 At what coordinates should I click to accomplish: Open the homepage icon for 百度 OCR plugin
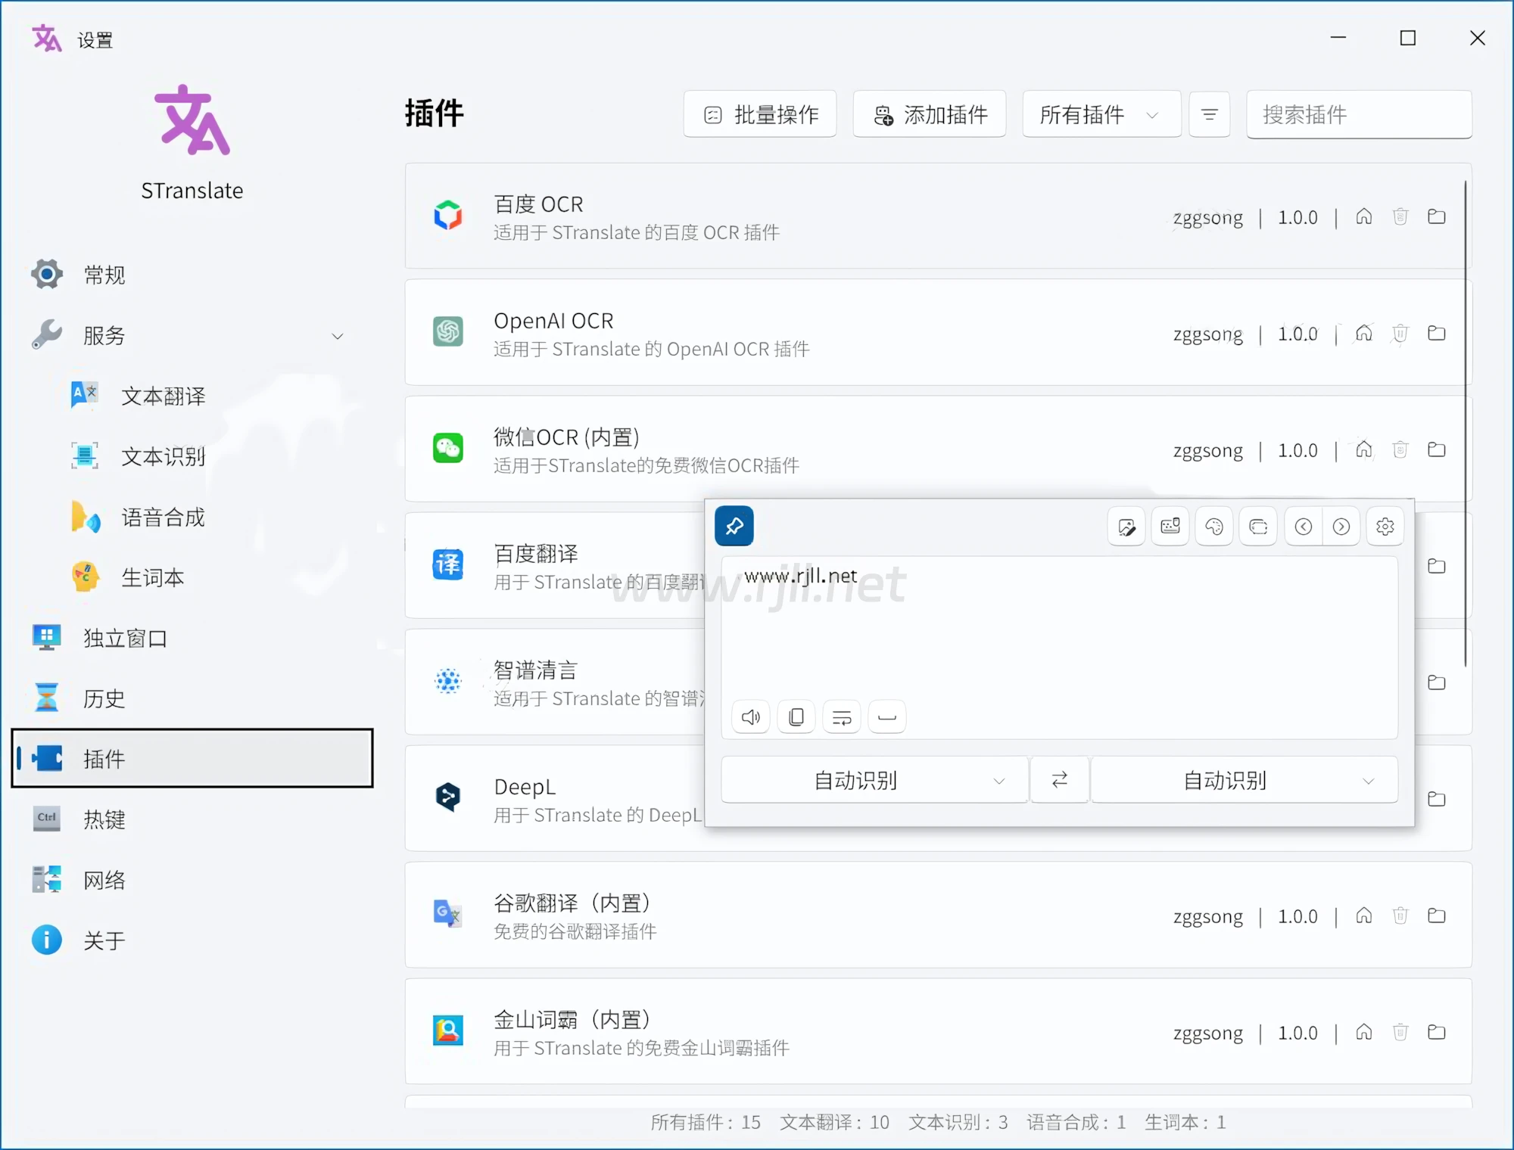tap(1364, 217)
